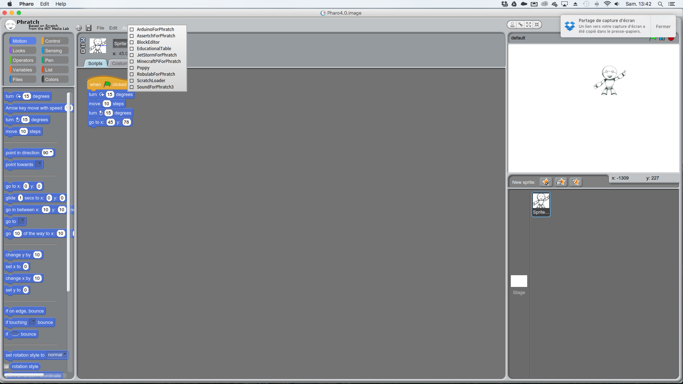The height and width of the screenshot is (384, 683).
Task: Open macOS Notification Center icon
Action: coord(672,4)
